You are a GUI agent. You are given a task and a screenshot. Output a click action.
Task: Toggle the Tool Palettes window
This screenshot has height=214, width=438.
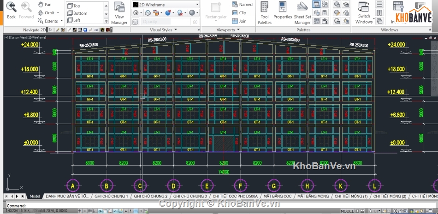tap(265, 13)
